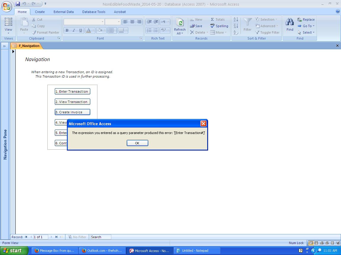Click the Save record command
The image size is (341, 255).
196,26
